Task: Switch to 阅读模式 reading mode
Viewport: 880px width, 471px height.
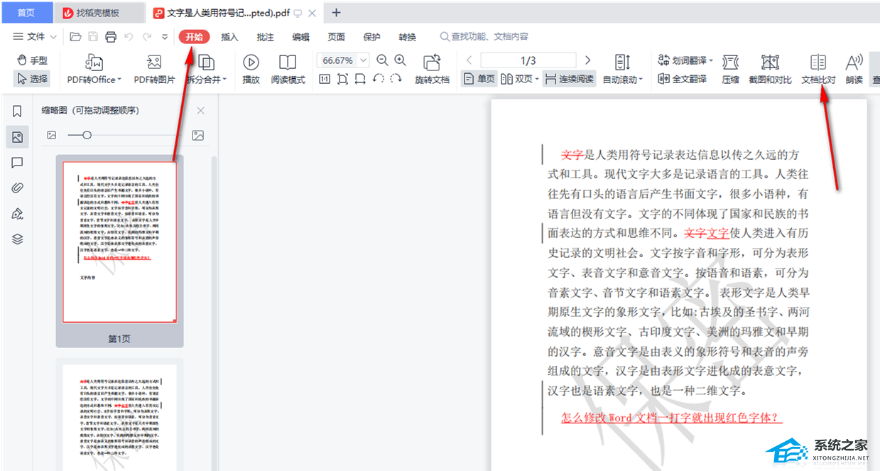Action: coord(288,70)
